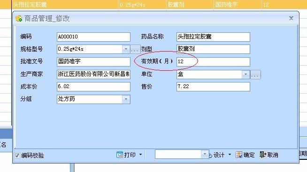Open the 打印 button's dropdown arrow
Viewport: 307px width, 172px height.
tap(140, 155)
